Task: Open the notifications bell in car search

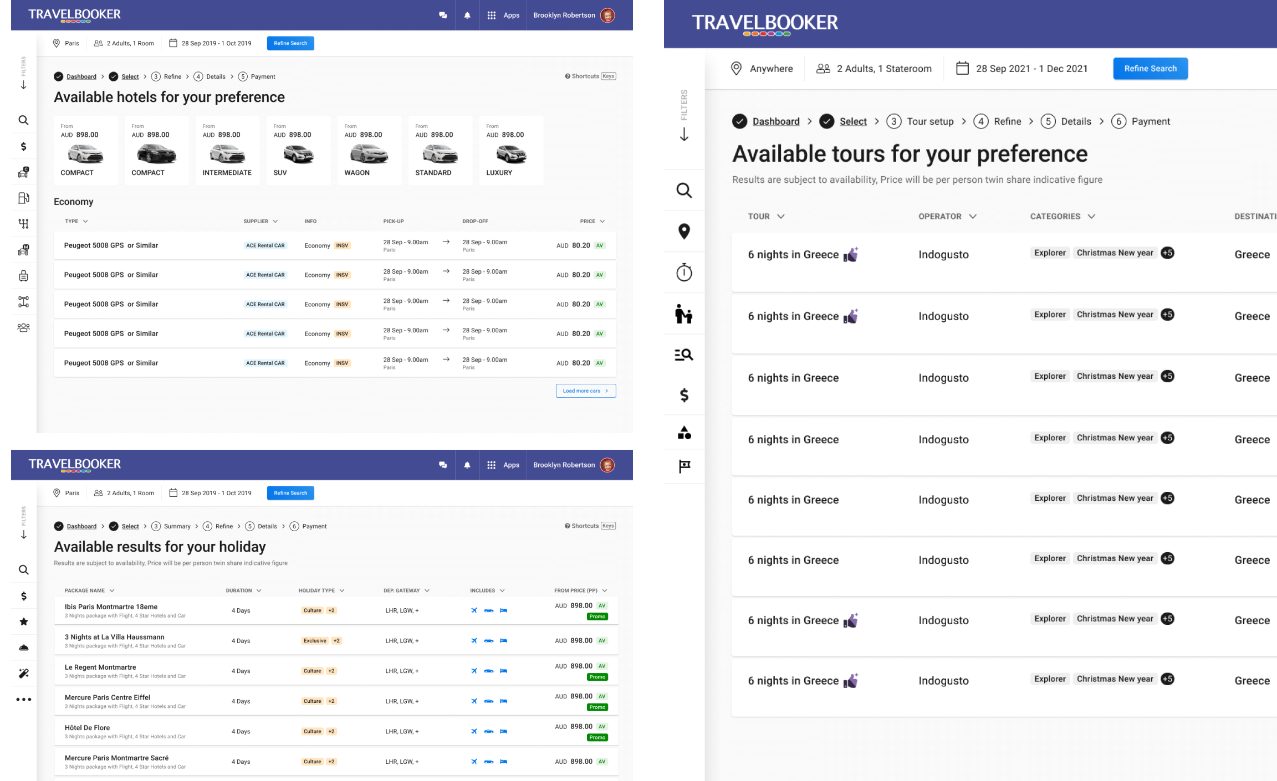Action: point(467,16)
